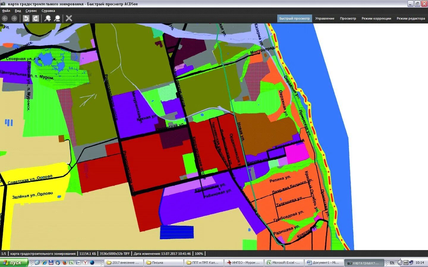Show hidden system tray icons
The height and width of the screenshot is (267, 428).
click(x=400, y=263)
